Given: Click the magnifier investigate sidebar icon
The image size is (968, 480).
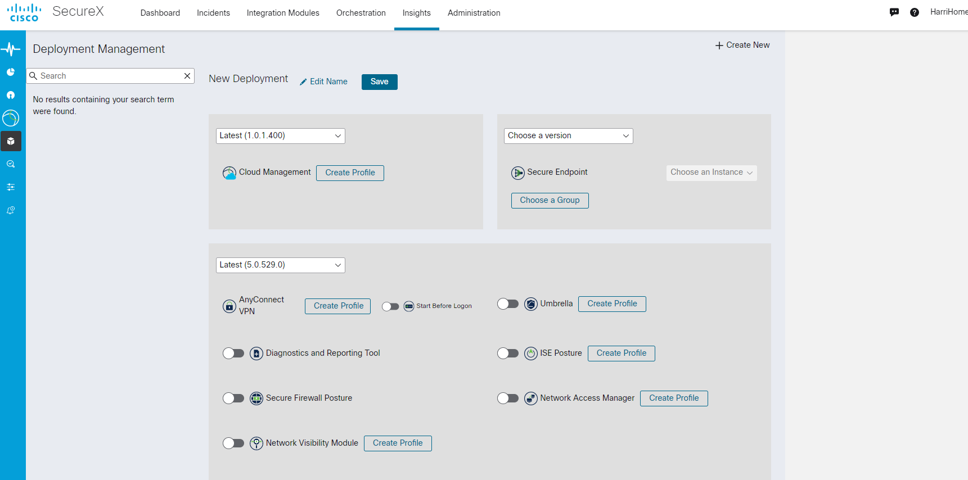Looking at the screenshot, I should tap(11, 164).
